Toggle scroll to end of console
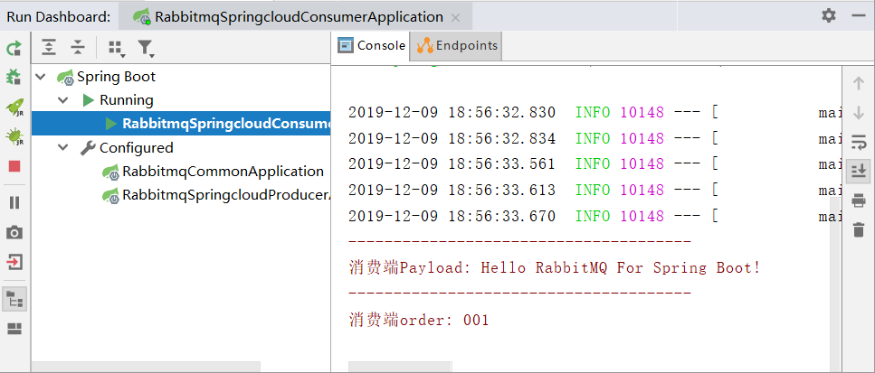This screenshot has width=875, height=373. 859,171
